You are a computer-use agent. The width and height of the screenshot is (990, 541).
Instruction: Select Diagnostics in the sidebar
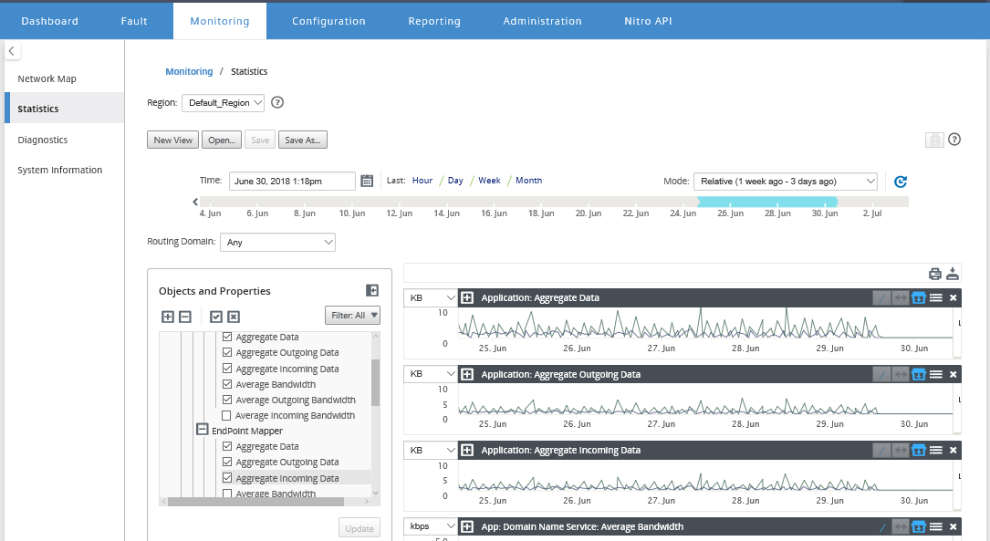[42, 140]
